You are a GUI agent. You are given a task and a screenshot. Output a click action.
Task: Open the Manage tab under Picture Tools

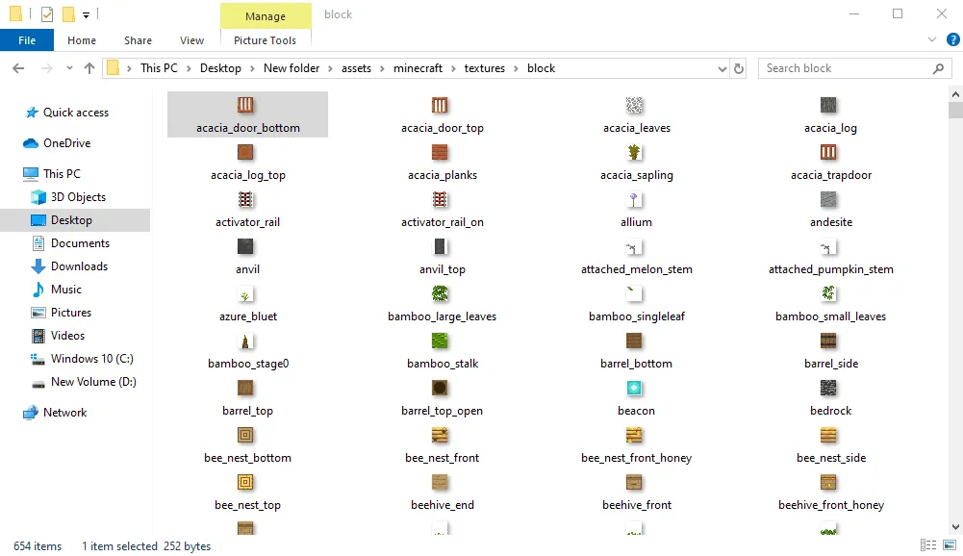tap(266, 15)
